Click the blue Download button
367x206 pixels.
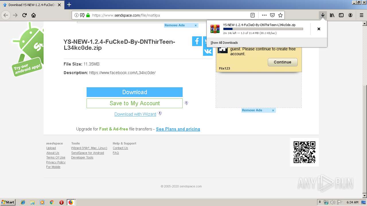[134, 92]
